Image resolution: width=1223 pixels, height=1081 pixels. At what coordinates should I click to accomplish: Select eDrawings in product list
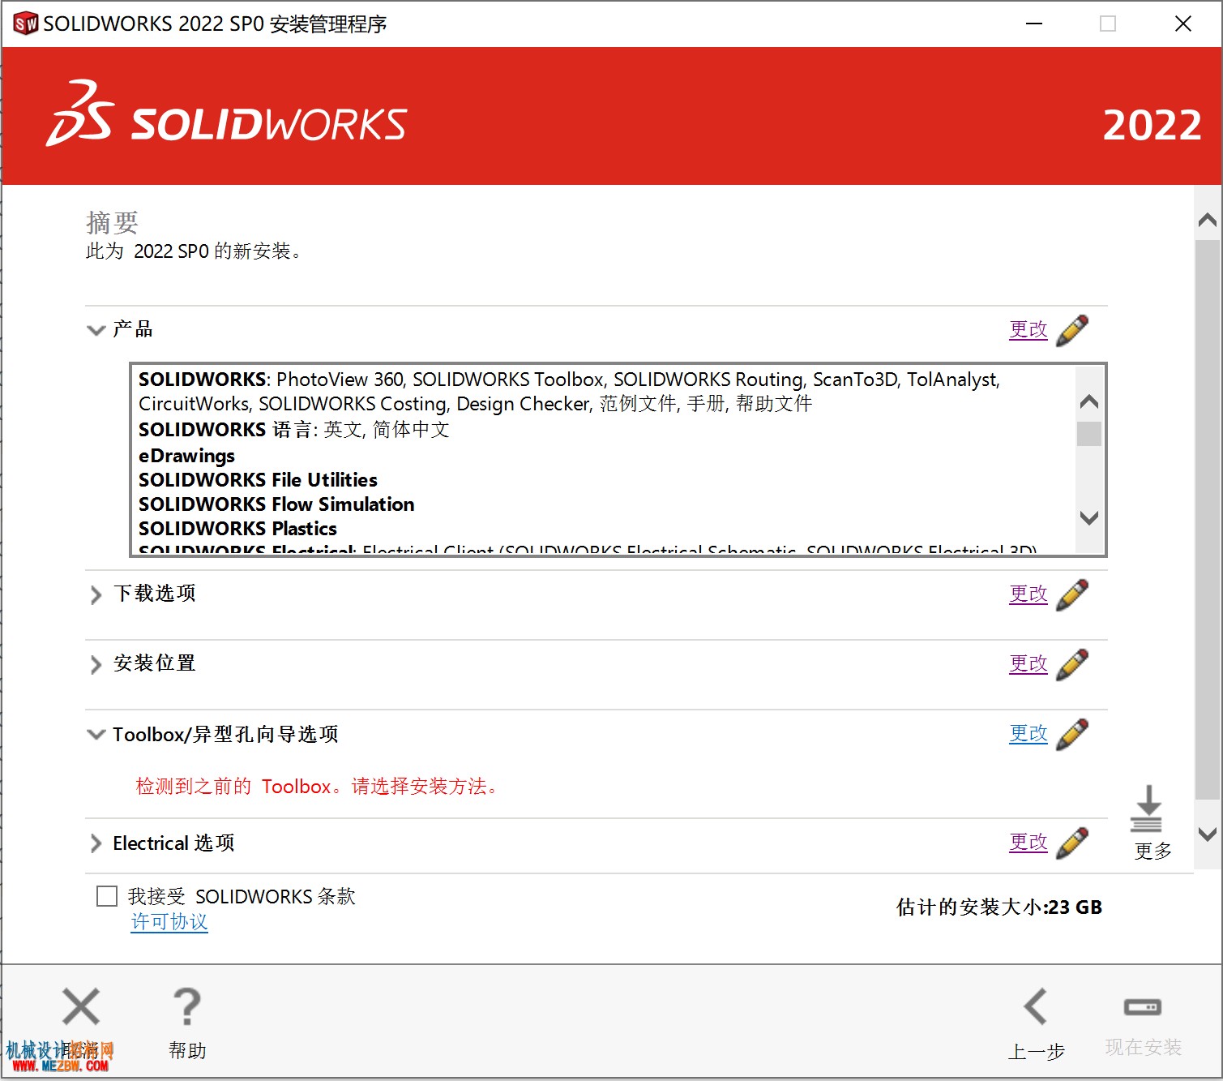[186, 456]
